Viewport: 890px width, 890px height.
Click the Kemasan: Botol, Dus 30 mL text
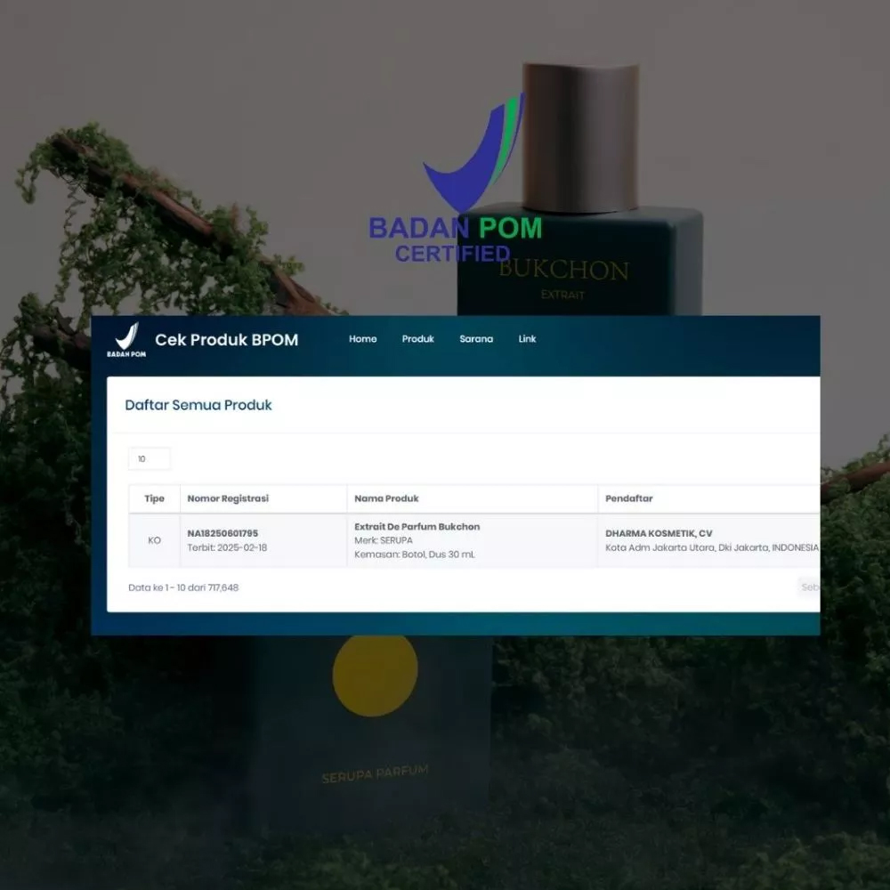[x=415, y=554]
